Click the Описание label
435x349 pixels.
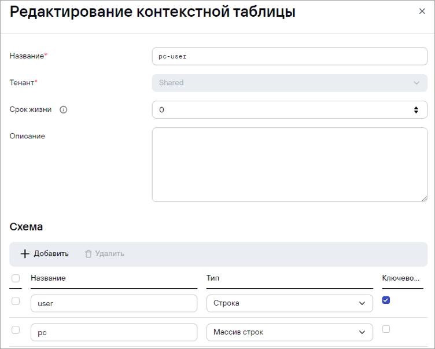[27, 136]
